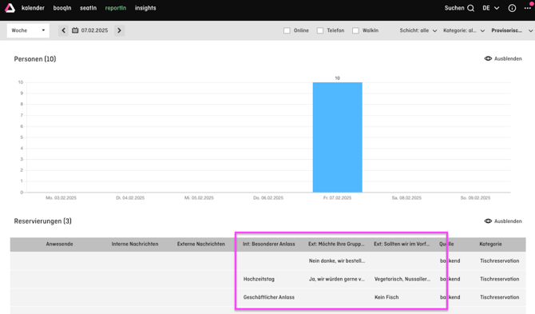Go to previous week arrow

pyautogui.click(x=63, y=30)
